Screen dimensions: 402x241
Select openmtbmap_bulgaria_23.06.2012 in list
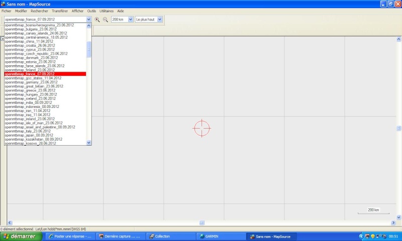(x=45, y=29)
